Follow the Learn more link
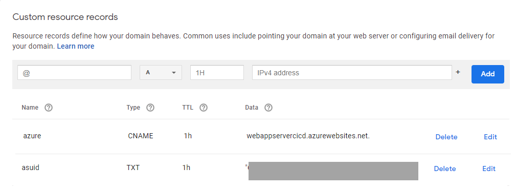The height and width of the screenshot is (189, 516). pos(76,46)
